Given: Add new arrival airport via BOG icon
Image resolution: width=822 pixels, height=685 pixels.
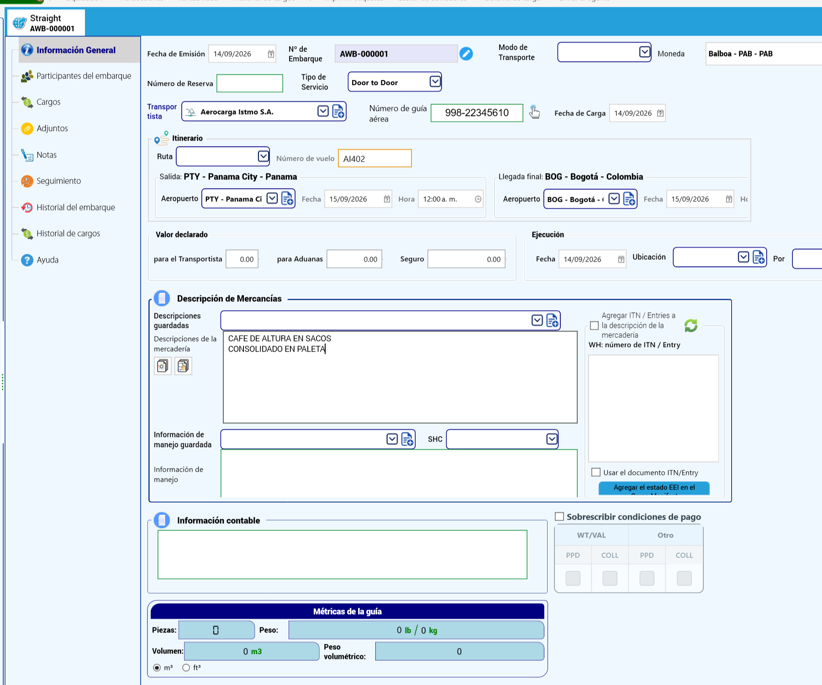Looking at the screenshot, I should click(x=629, y=199).
